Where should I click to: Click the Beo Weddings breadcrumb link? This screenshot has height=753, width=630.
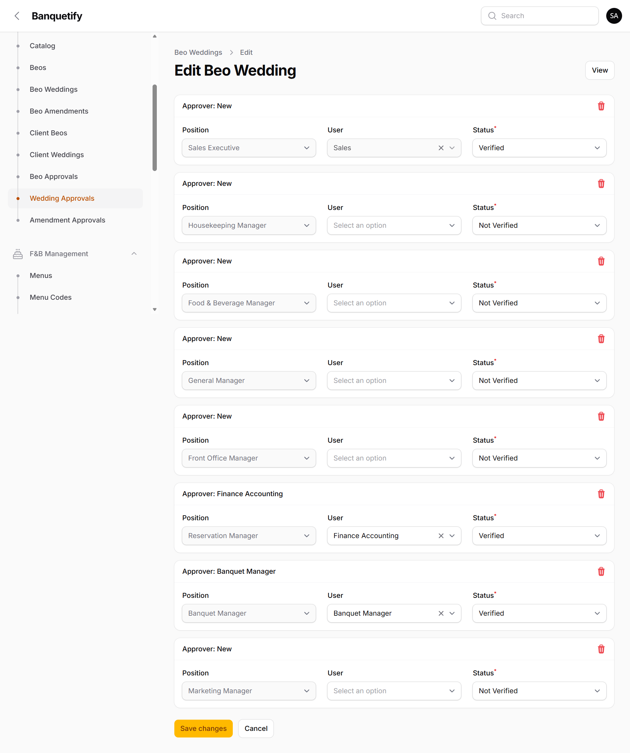click(198, 52)
